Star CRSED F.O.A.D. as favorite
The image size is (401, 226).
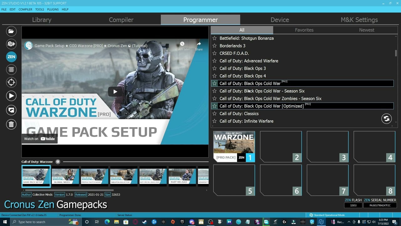point(215,53)
